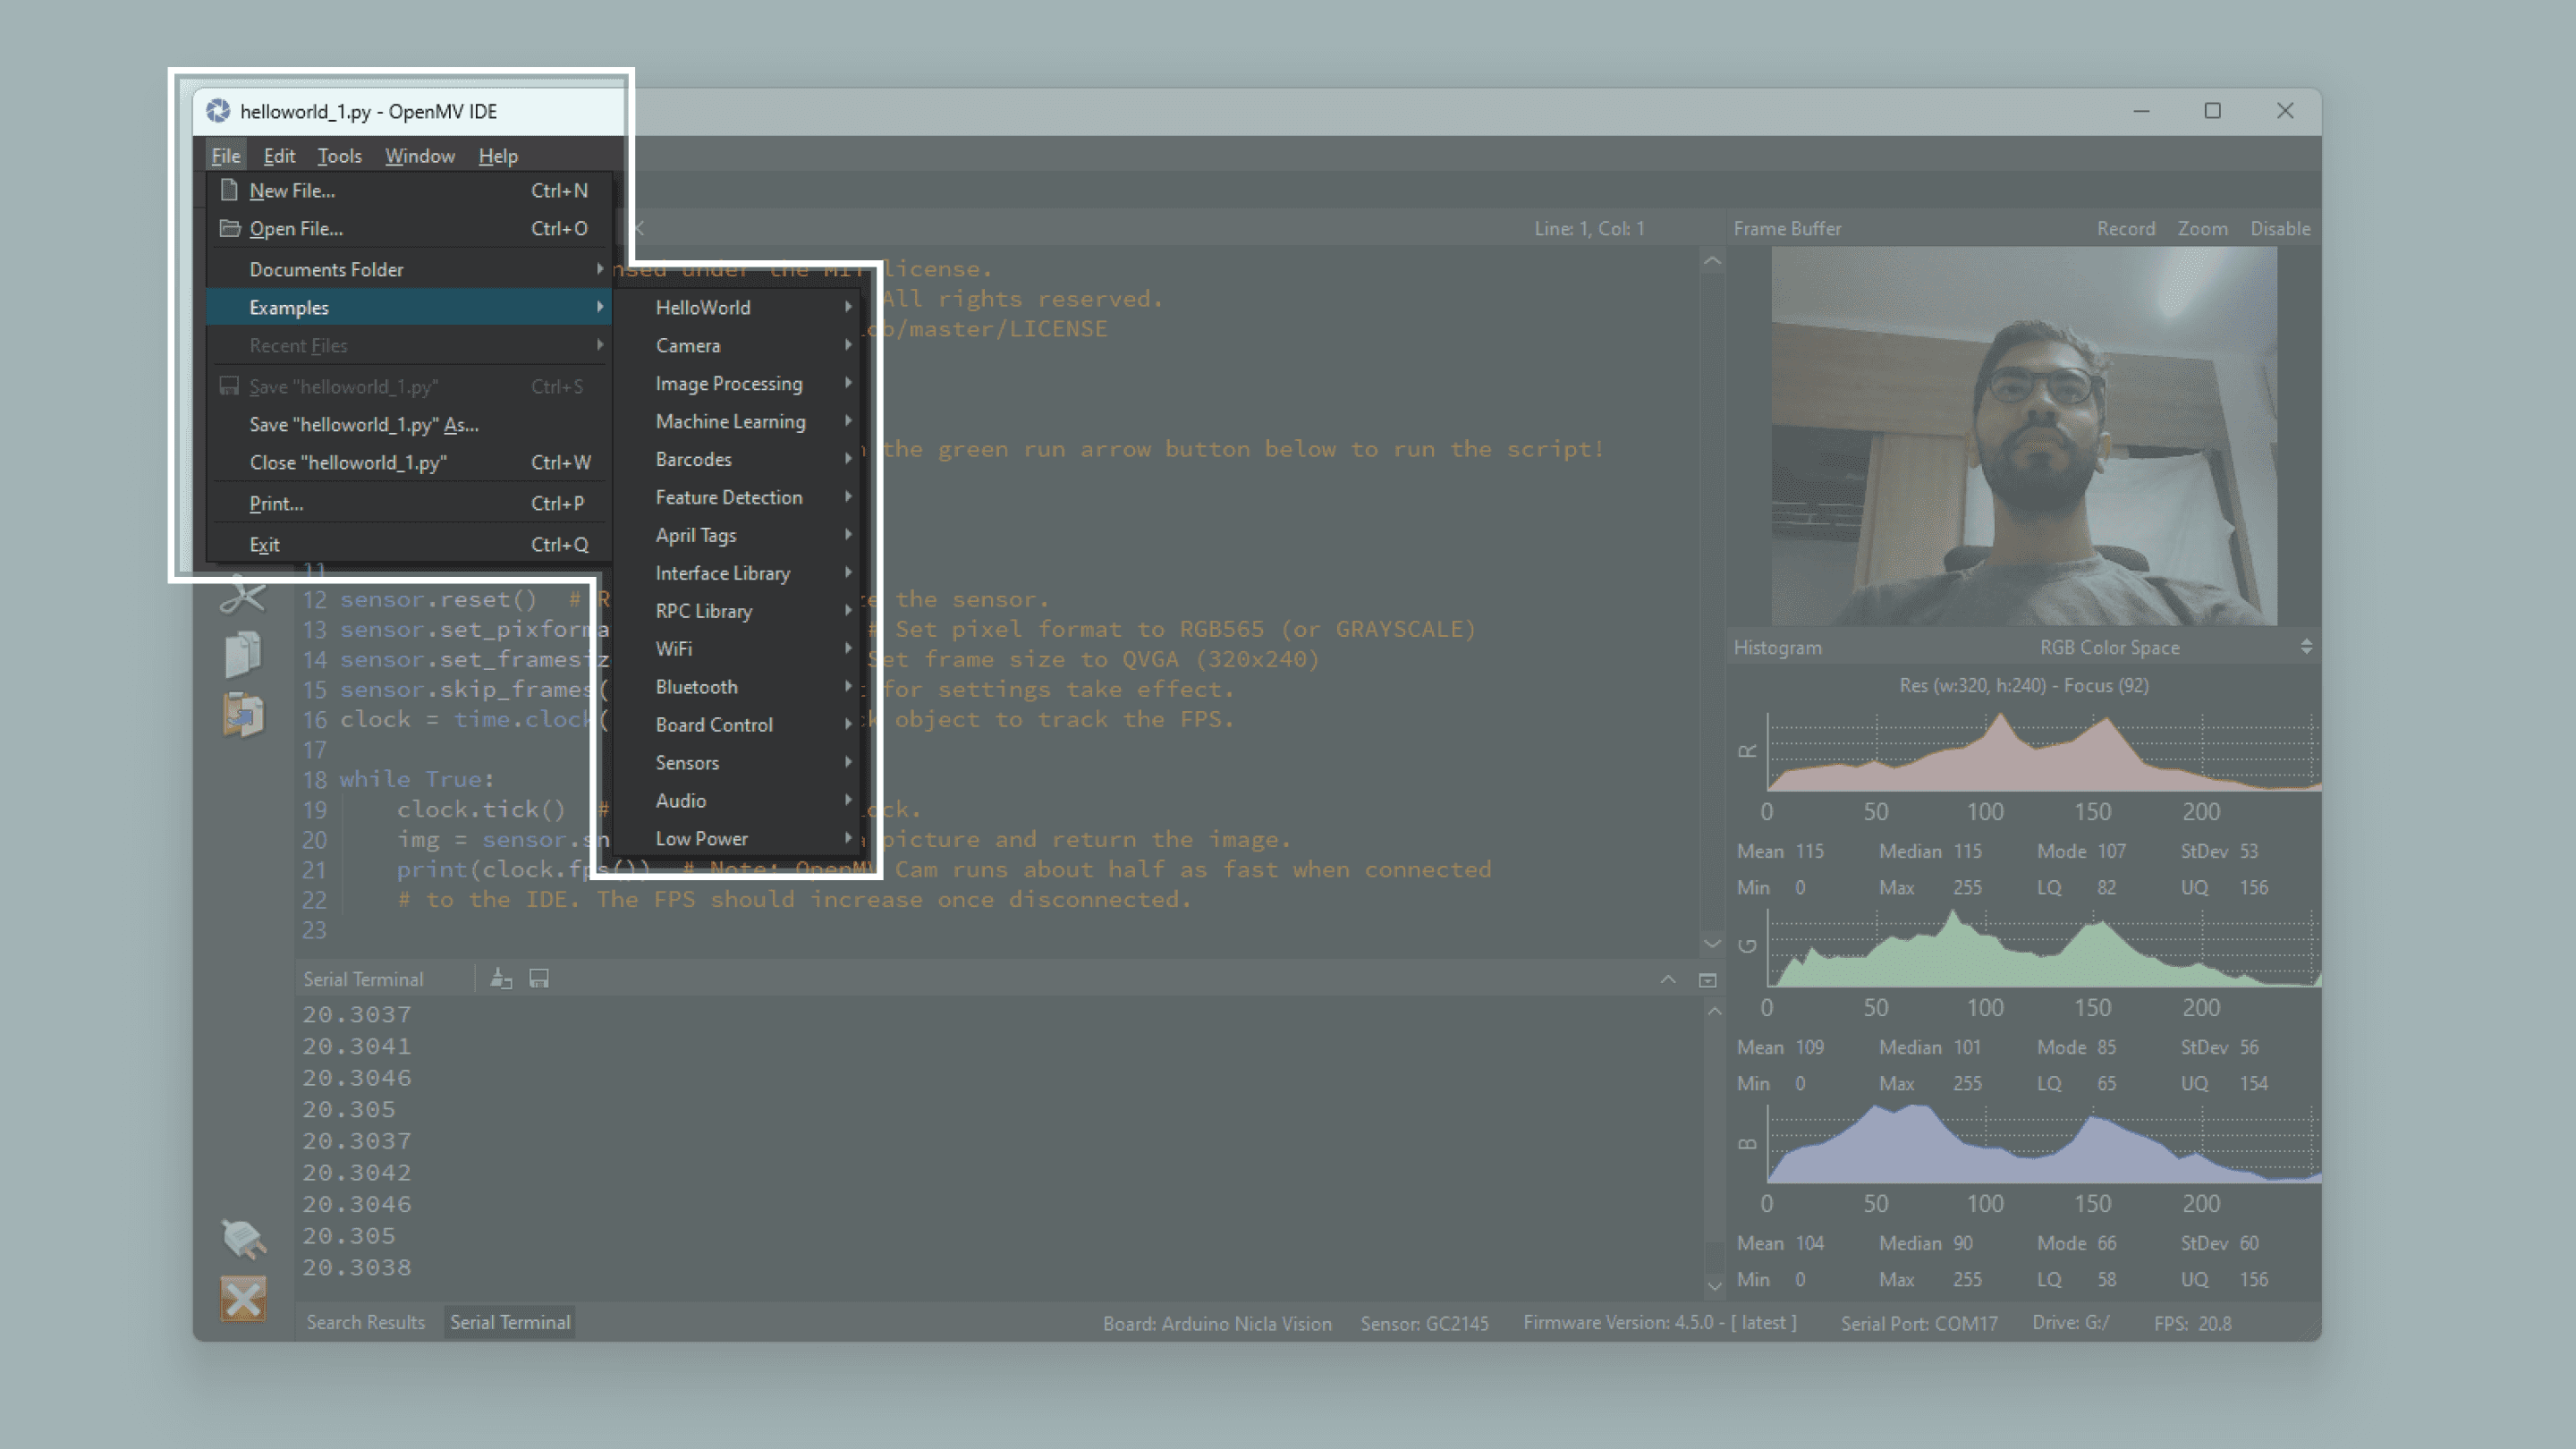Click the Copy documents icon in sidebar
Screen dimensions: 2576x1449
[243, 655]
